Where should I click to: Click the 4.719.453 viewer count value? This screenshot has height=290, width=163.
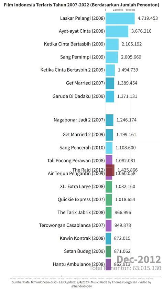[x=148, y=18]
